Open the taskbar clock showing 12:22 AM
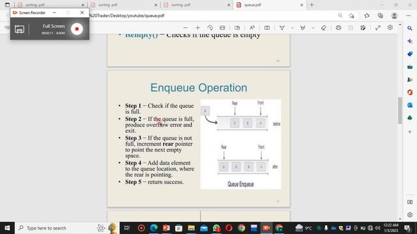The width and height of the screenshot is (417, 234). [x=391, y=228]
